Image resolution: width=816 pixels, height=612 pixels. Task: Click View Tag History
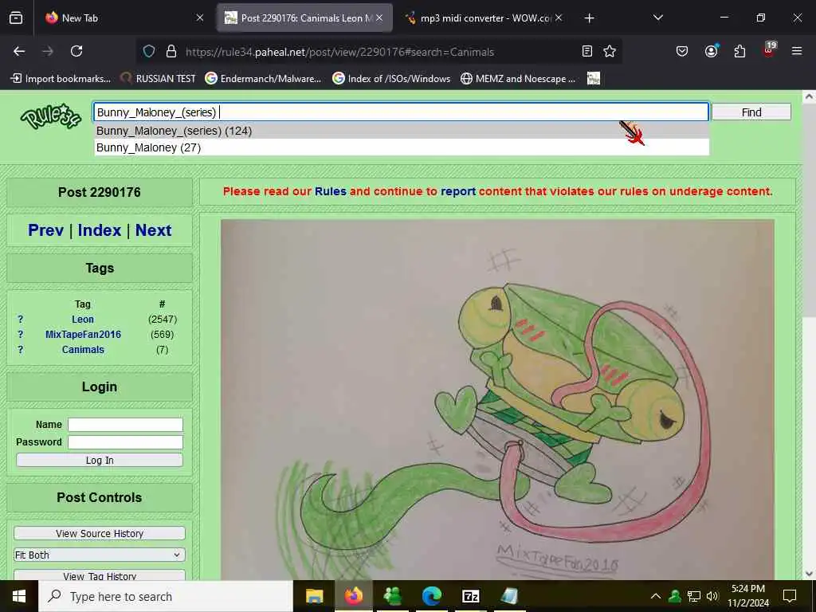coord(100,575)
